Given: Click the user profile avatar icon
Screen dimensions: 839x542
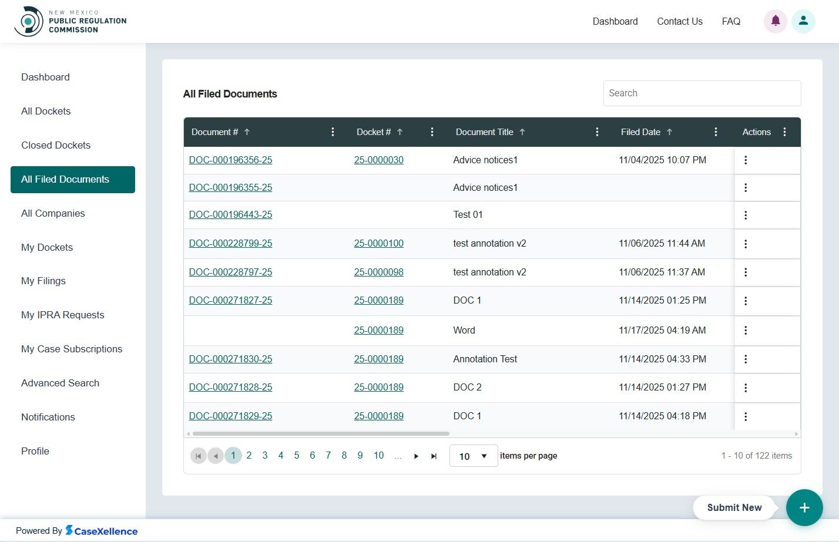Looking at the screenshot, I should pos(803,21).
